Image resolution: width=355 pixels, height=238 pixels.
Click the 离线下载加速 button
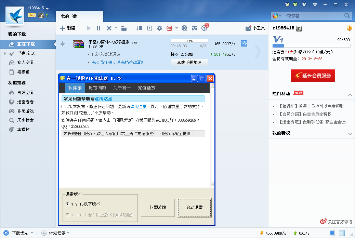189,63
